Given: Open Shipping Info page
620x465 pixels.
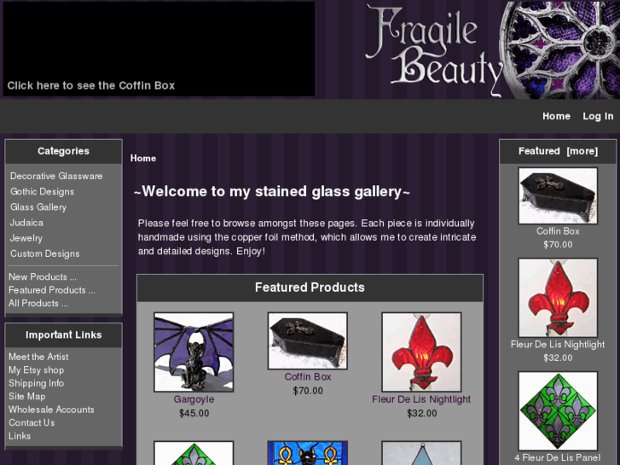Looking at the screenshot, I should click(36, 383).
